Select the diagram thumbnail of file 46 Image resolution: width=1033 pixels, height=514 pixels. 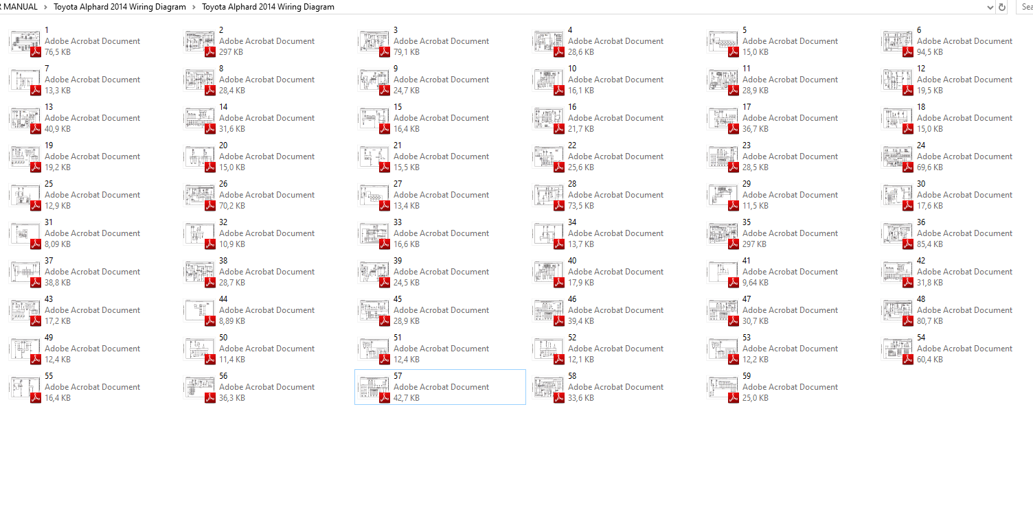[549, 311]
